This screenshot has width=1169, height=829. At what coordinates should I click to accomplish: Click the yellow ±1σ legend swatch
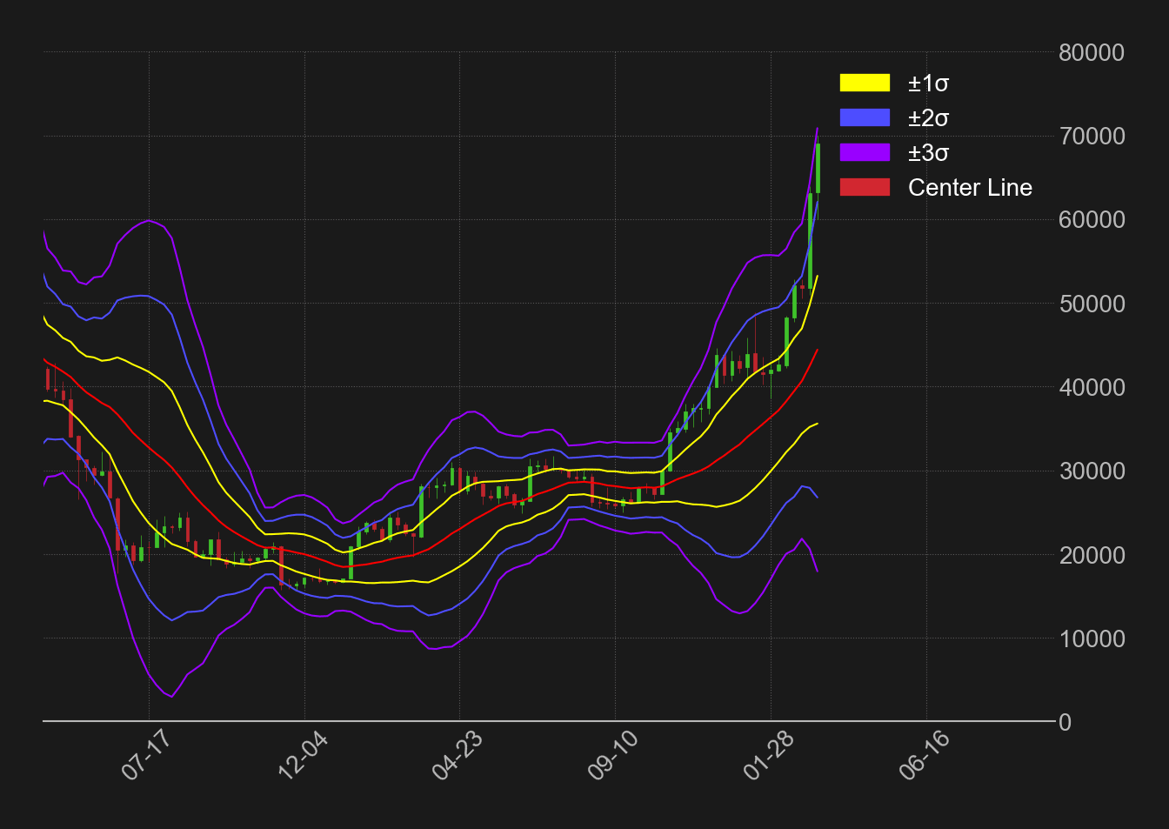click(x=865, y=83)
